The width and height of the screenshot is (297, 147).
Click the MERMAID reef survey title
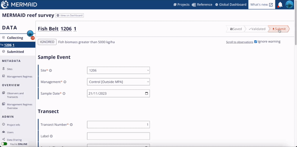click(28, 15)
